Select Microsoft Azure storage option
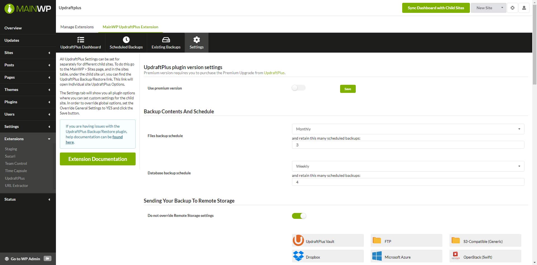Viewport: 537px width, 265px height. (377, 256)
